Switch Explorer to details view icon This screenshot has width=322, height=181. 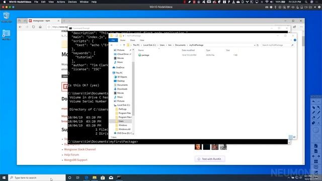click(290, 137)
